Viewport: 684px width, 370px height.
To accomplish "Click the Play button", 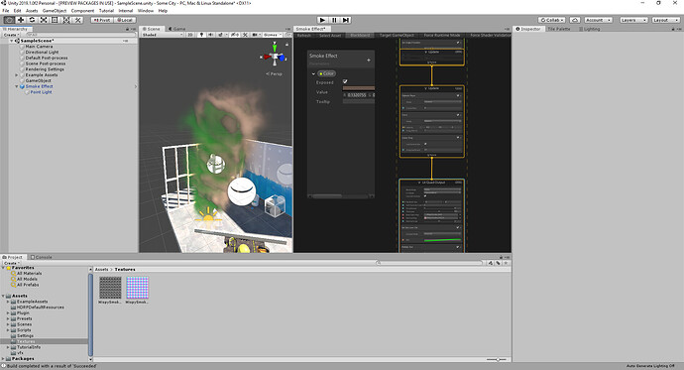I will click(322, 20).
